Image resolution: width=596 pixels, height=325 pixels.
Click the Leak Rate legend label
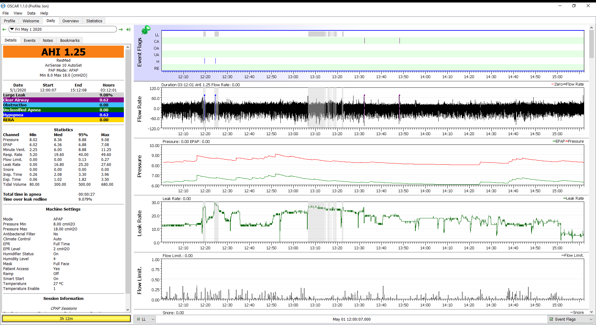point(575,198)
